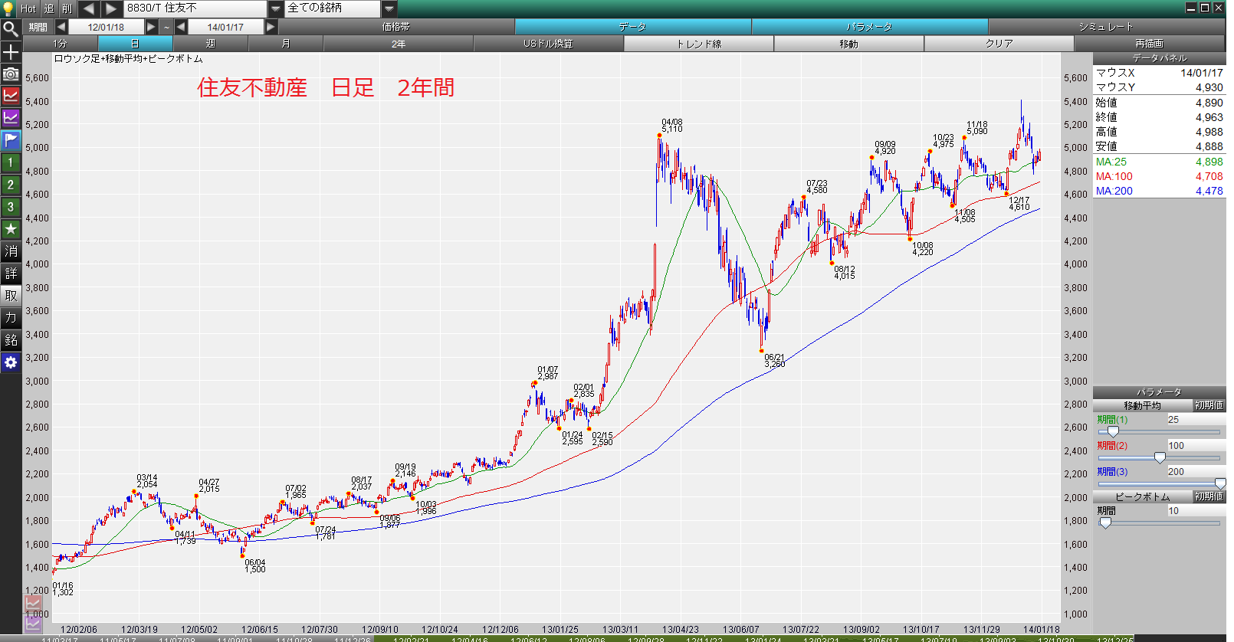Click the Hot stocks button
Screen dimensions: 1234x642
(28, 8)
